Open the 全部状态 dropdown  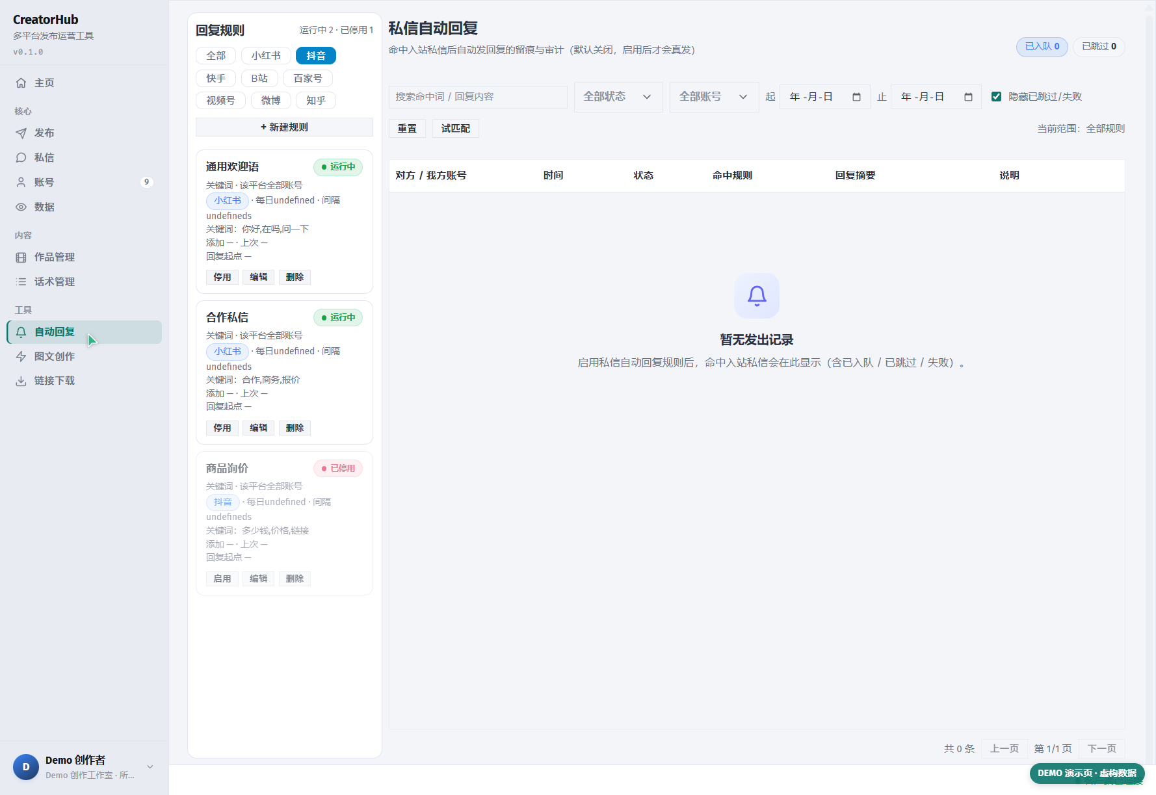coord(618,97)
